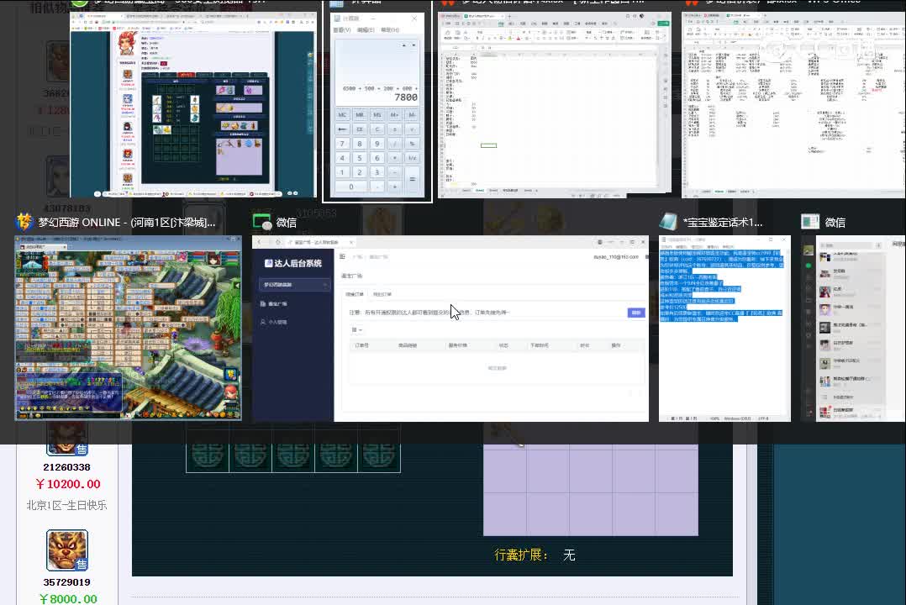Click the ￥10200.00 price
The image size is (906, 605).
point(67,484)
